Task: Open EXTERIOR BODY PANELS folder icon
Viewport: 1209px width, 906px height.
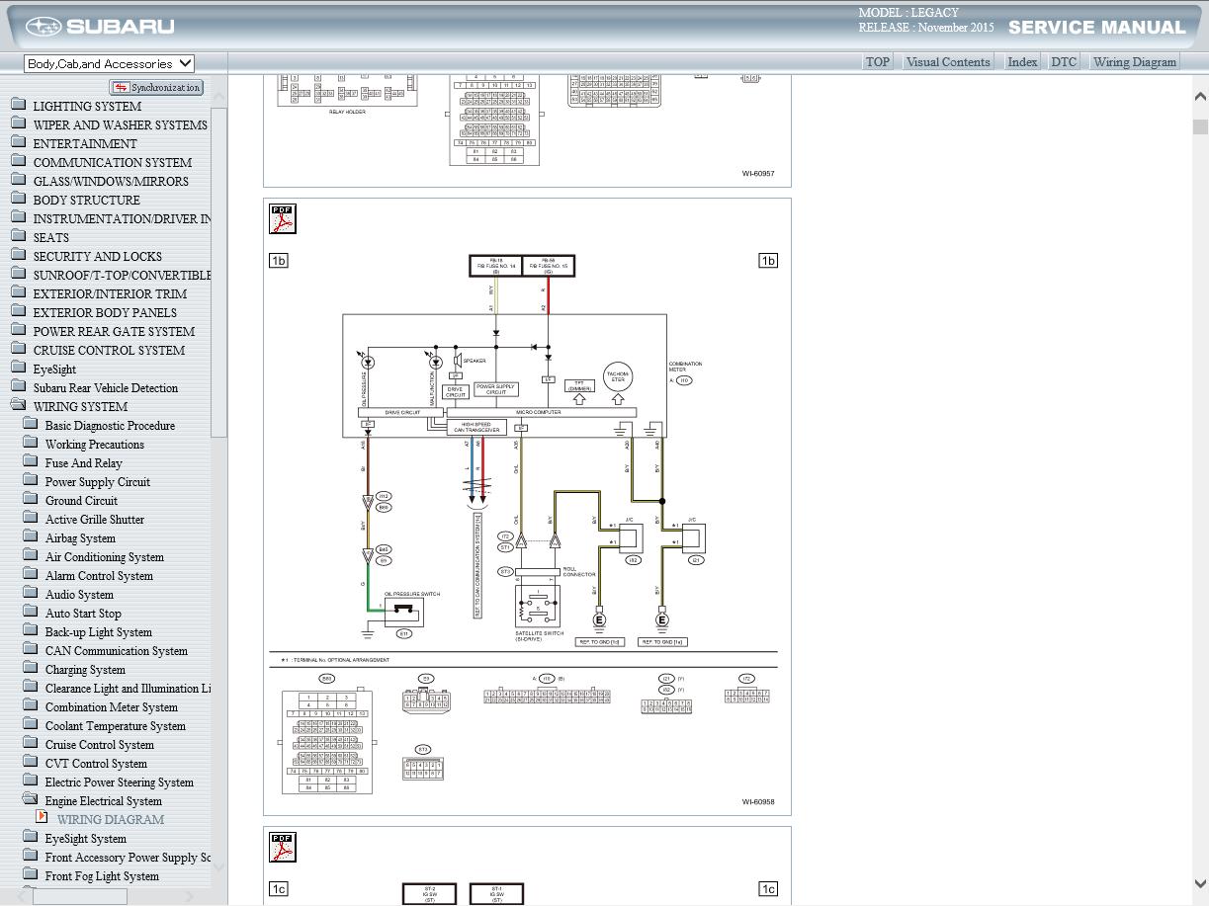Action: point(19,311)
